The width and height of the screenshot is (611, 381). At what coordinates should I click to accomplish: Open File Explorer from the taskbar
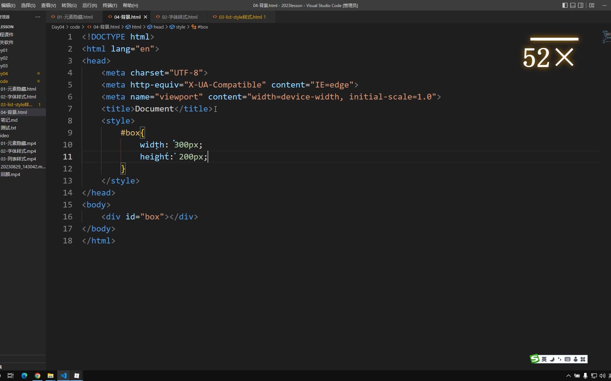click(51, 375)
